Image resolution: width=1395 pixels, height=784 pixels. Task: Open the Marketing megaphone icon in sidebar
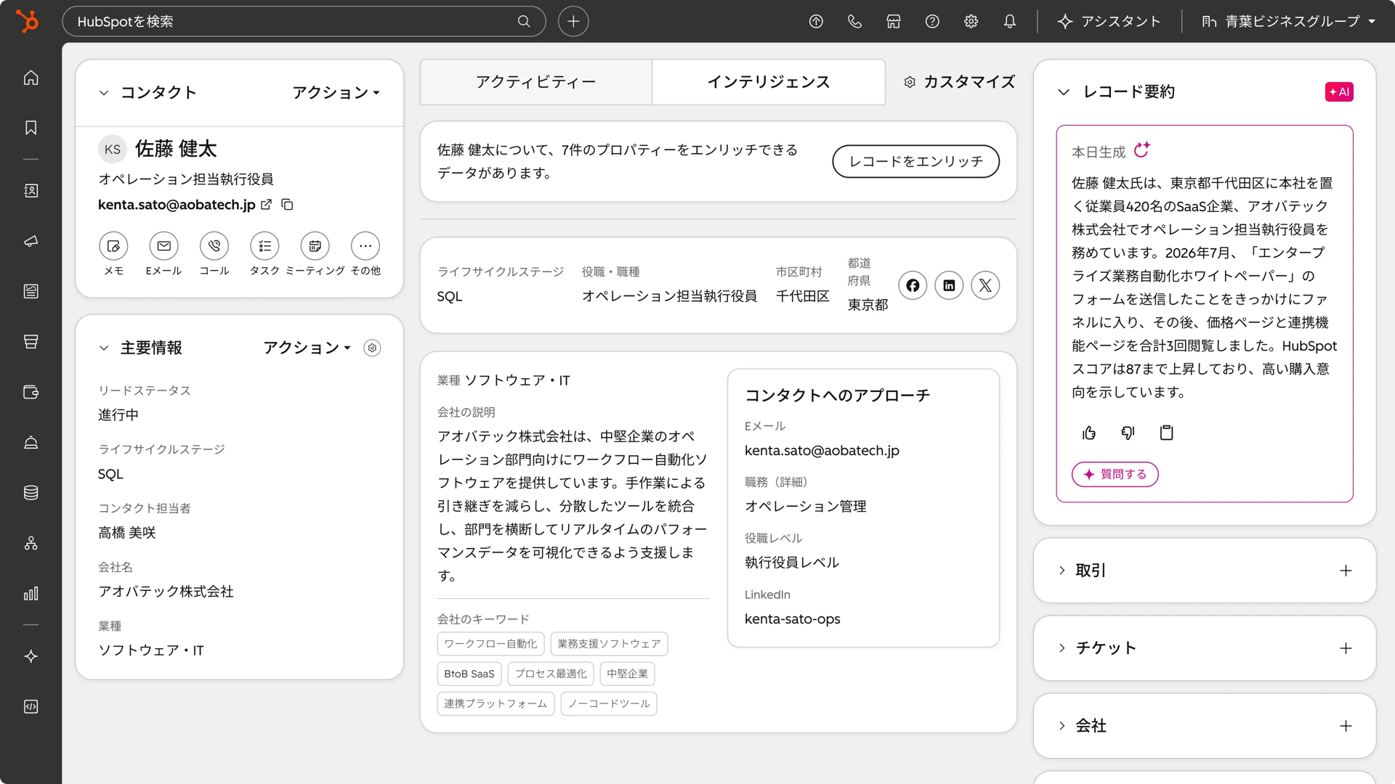point(31,241)
